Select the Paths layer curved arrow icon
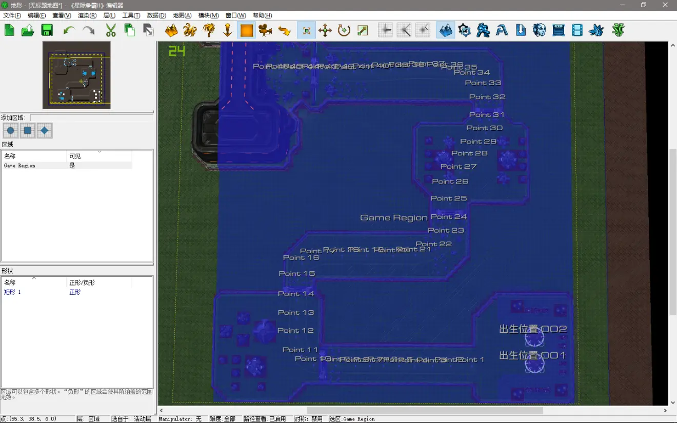677x423 pixels. pos(284,30)
